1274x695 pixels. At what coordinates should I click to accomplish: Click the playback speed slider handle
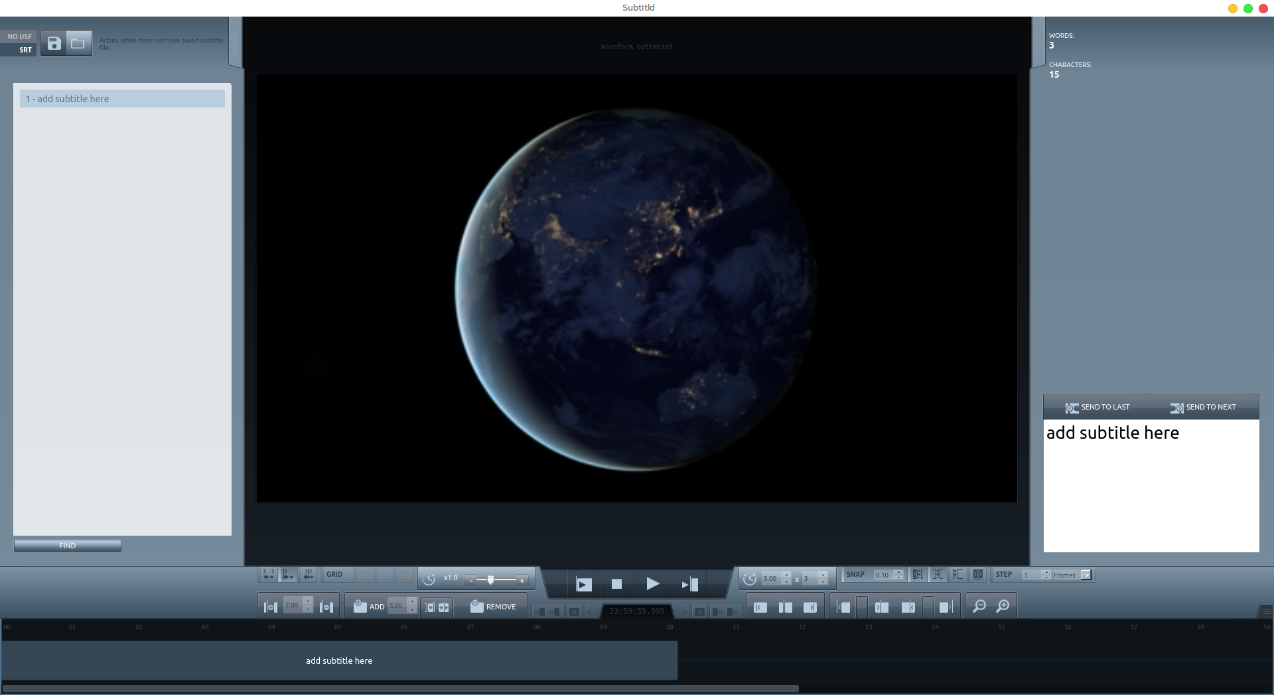pos(490,579)
